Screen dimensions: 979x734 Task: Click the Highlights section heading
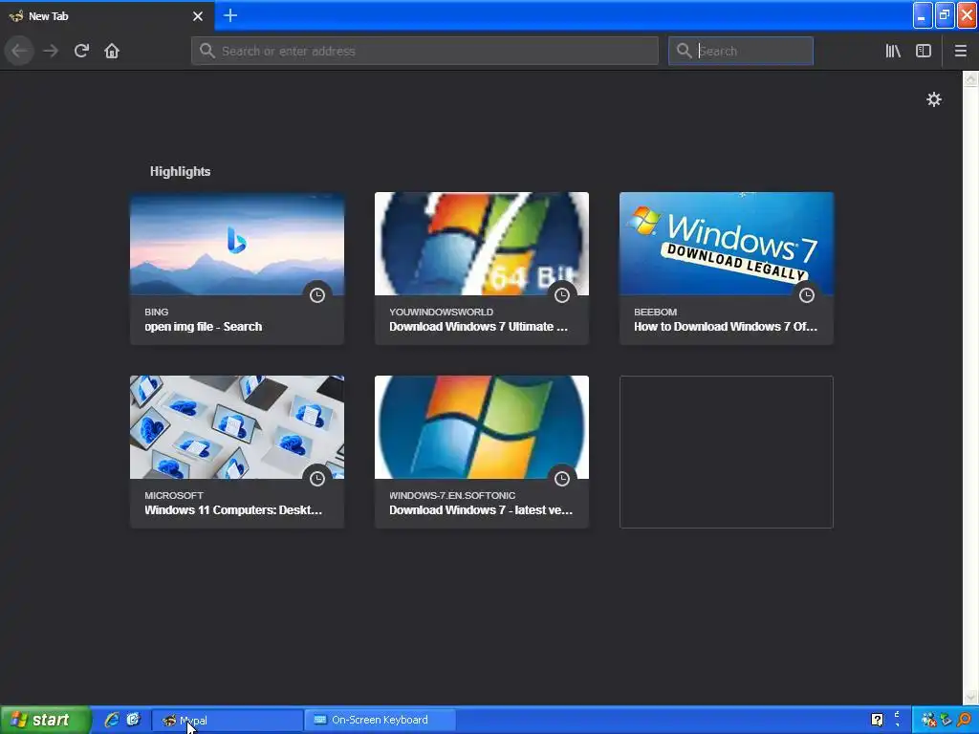pyautogui.click(x=180, y=171)
